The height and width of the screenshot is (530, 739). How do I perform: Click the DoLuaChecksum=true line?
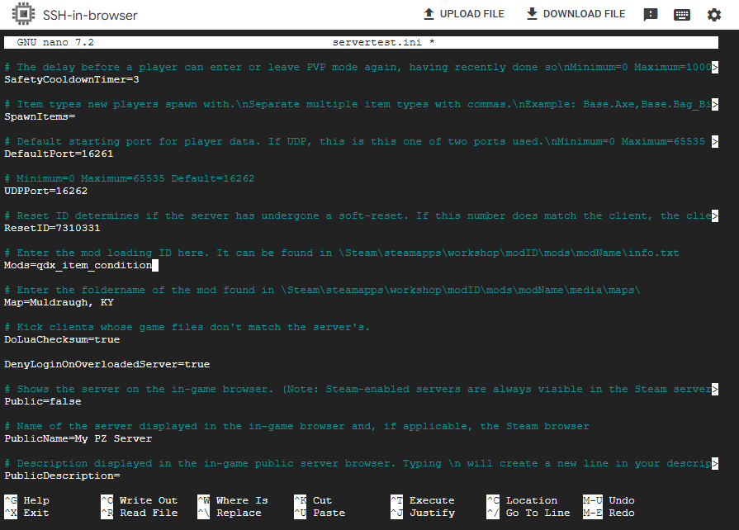pyautogui.click(x=62, y=339)
